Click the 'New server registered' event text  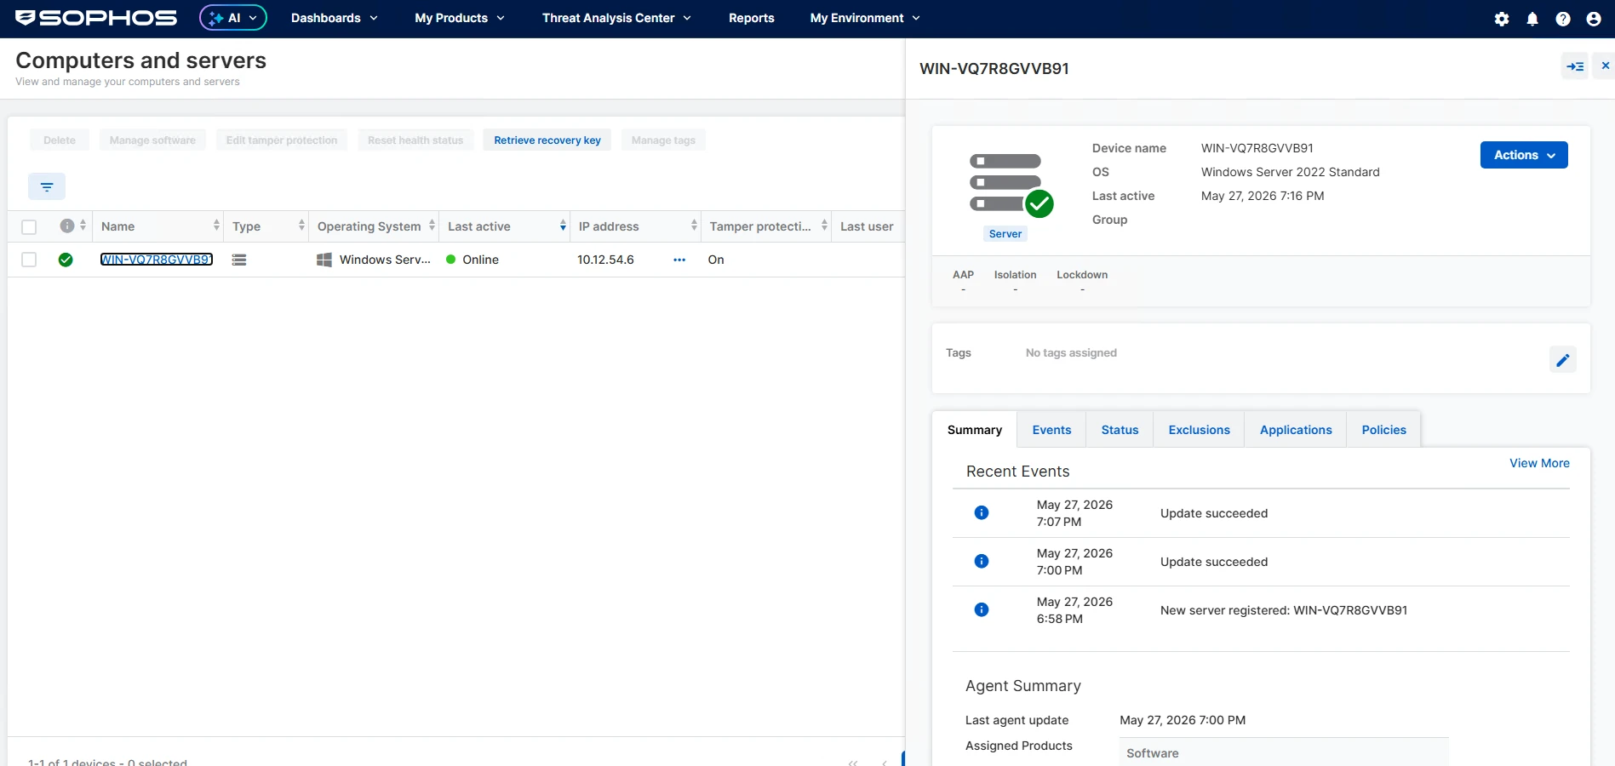(x=1284, y=610)
